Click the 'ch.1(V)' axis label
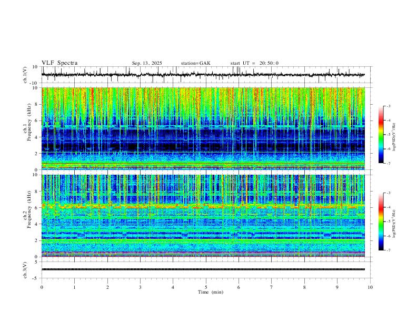The height and width of the screenshot is (322, 417). tap(25, 75)
